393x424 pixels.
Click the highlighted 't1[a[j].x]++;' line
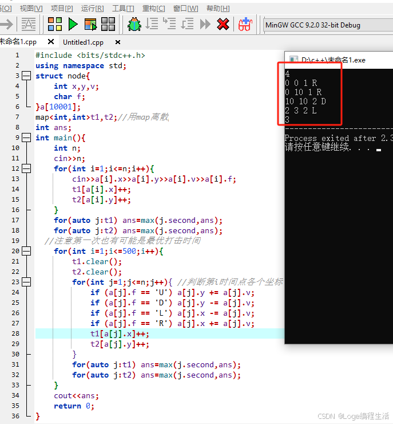pyautogui.click(x=120, y=333)
